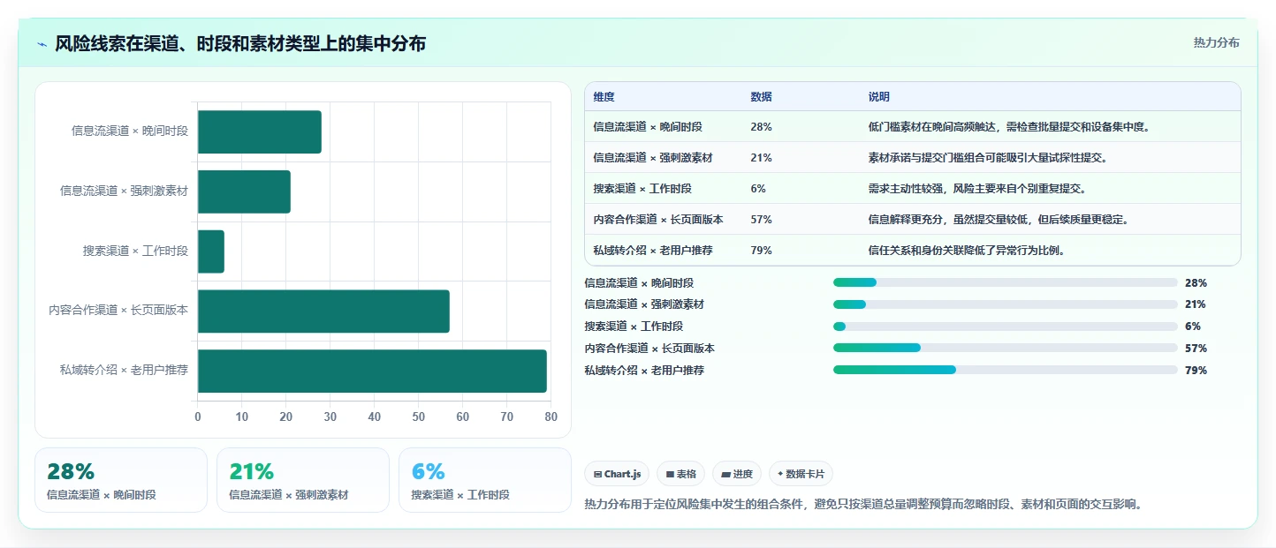Click y-axis label 内容合作渠道 × 长页面版本

pyautogui.click(x=118, y=311)
